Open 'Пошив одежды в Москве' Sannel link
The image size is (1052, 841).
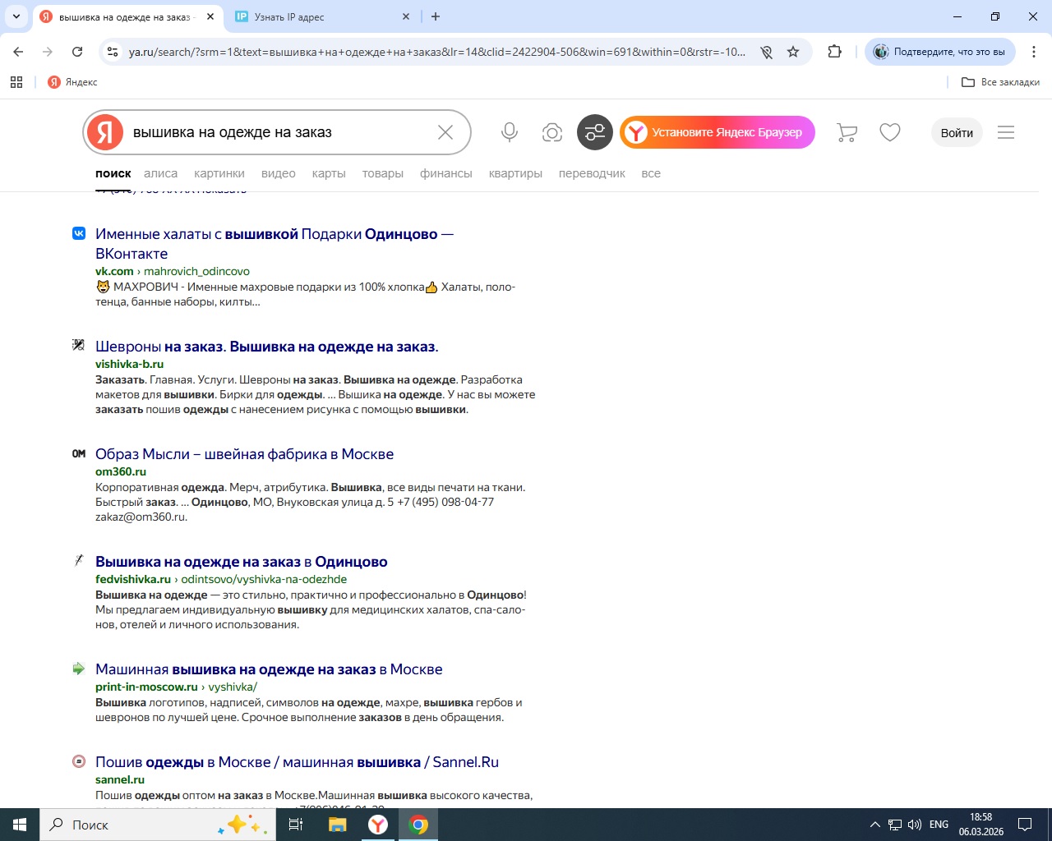pos(297,762)
